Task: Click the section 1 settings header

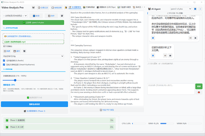Action: pos(11,28)
